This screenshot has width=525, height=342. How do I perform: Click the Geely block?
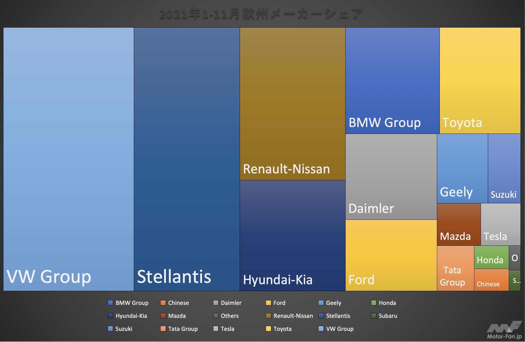[462, 168]
